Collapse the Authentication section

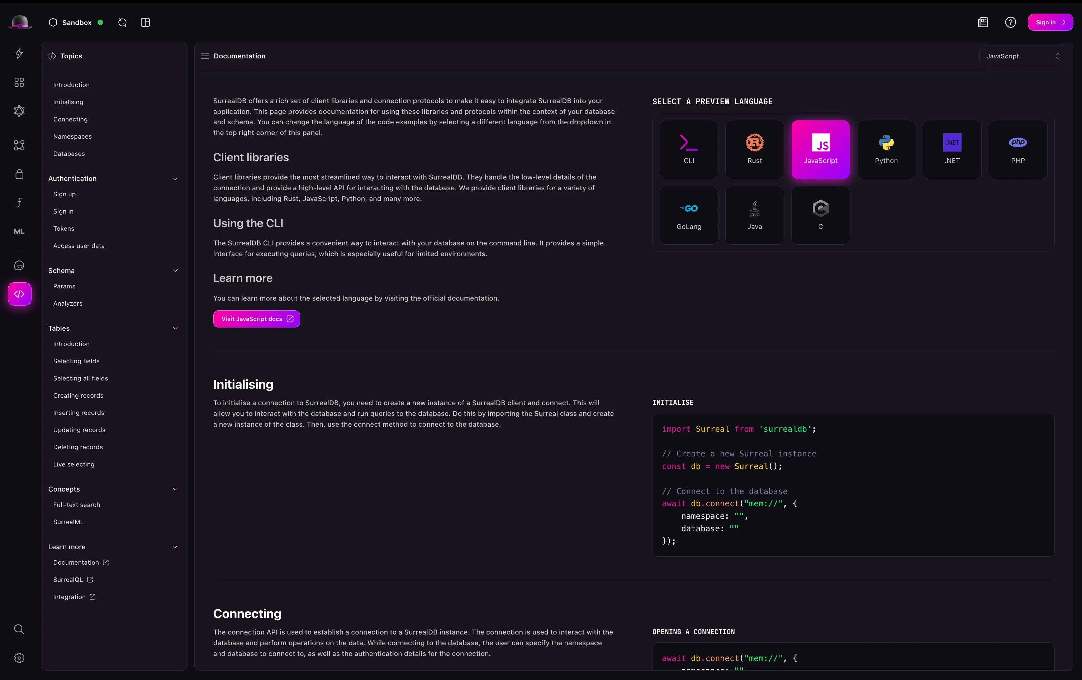175,178
